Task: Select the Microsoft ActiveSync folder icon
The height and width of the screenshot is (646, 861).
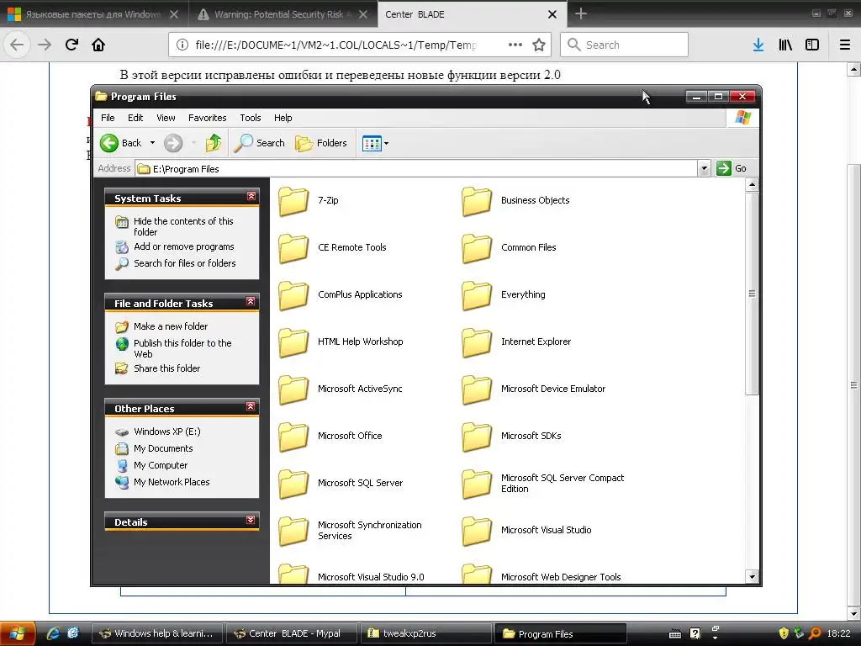Action: pyautogui.click(x=293, y=389)
